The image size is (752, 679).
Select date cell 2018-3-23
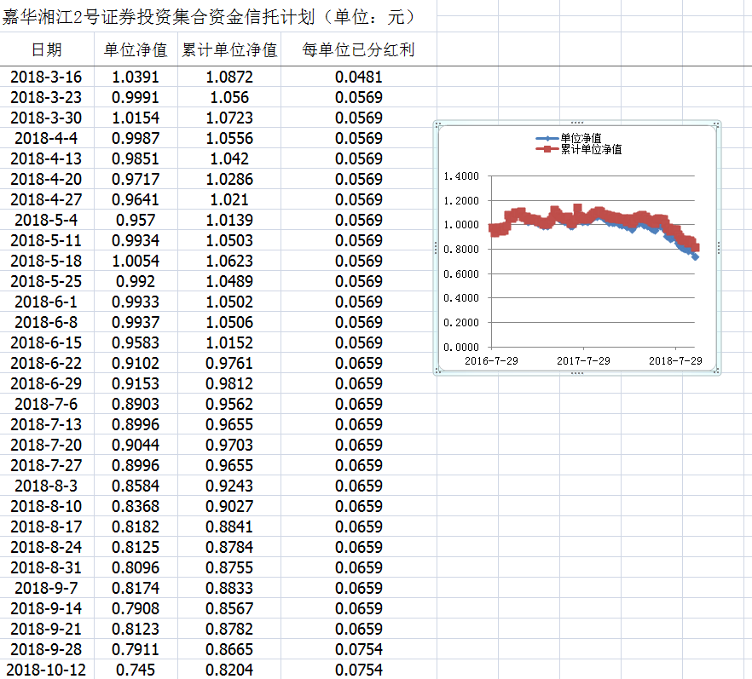47,97
